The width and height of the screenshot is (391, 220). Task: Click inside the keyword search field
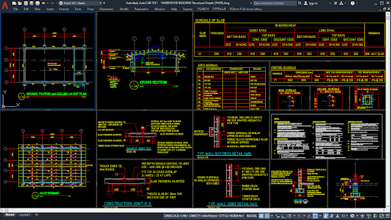(275, 3)
